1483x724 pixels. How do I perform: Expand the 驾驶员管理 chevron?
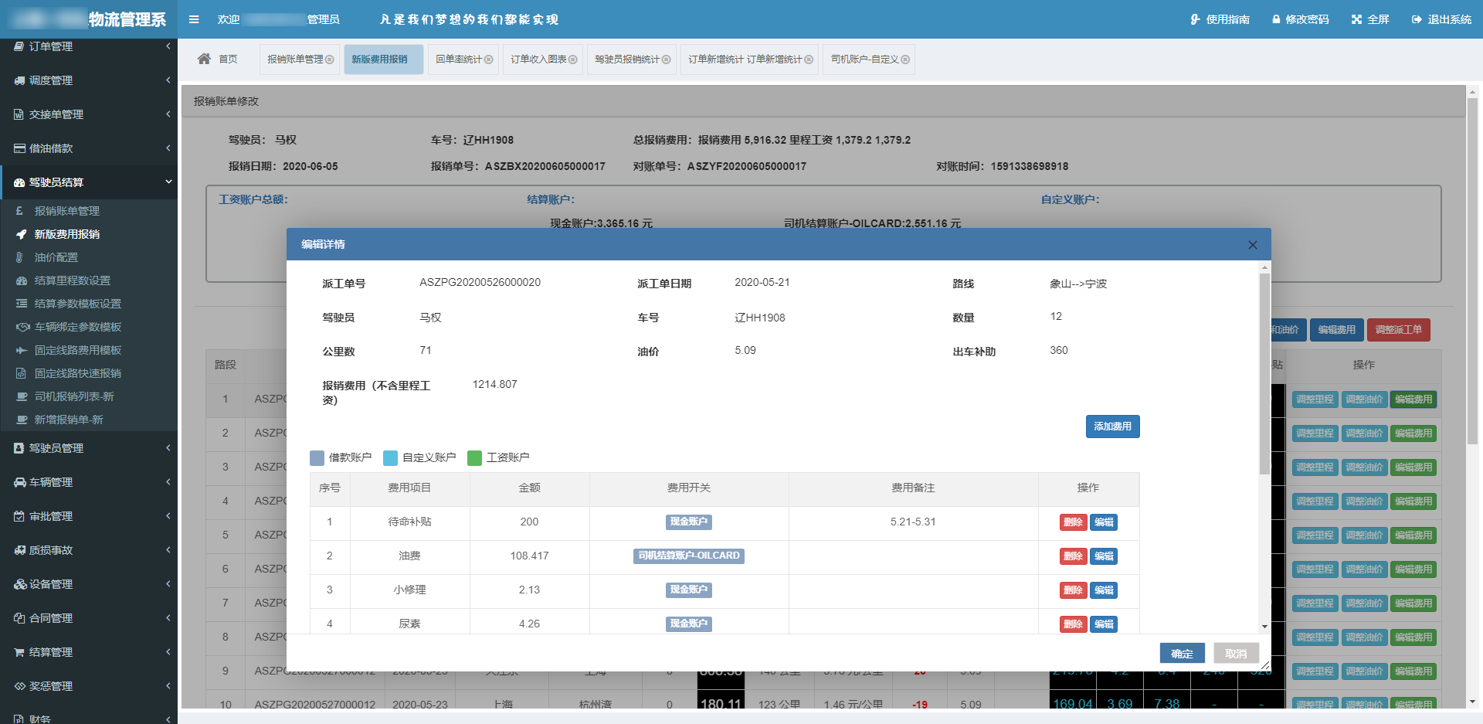pyautogui.click(x=168, y=448)
